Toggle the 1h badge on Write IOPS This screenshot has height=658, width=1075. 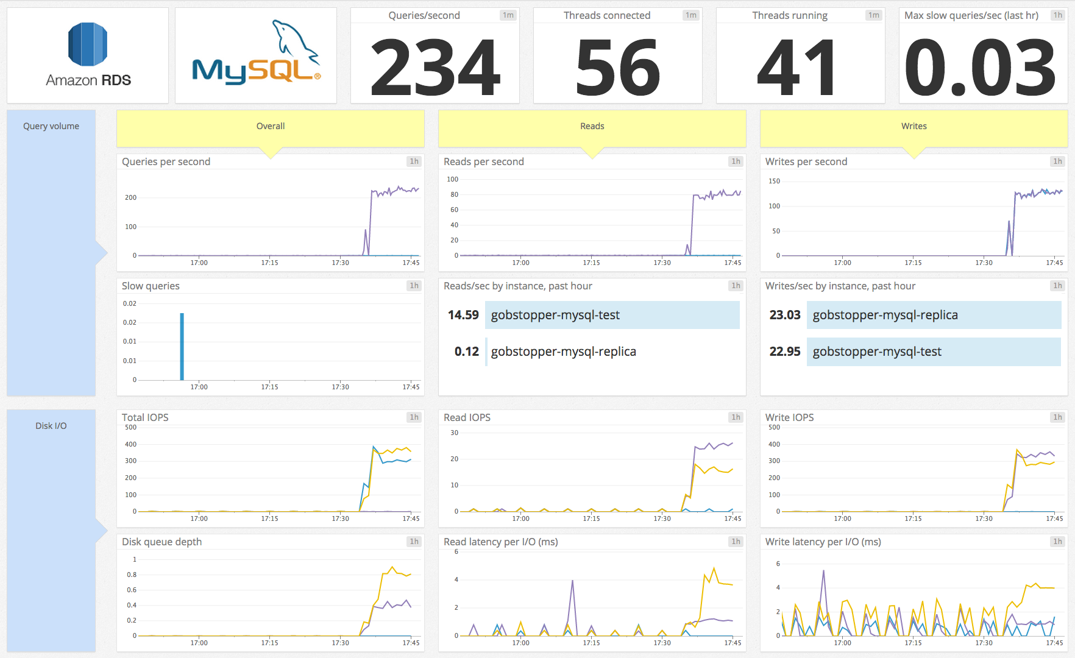pyautogui.click(x=1057, y=417)
